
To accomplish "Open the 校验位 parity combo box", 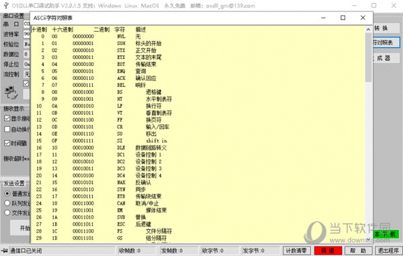I will [27, 44].
